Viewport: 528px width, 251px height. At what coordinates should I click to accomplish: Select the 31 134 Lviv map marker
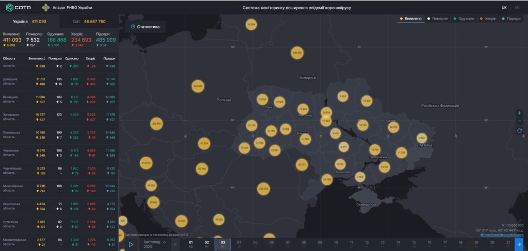tap(252, 126)
